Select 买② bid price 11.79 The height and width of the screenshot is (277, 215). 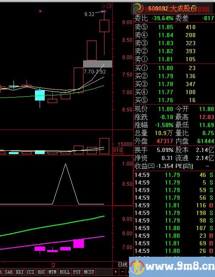point(166,76)
